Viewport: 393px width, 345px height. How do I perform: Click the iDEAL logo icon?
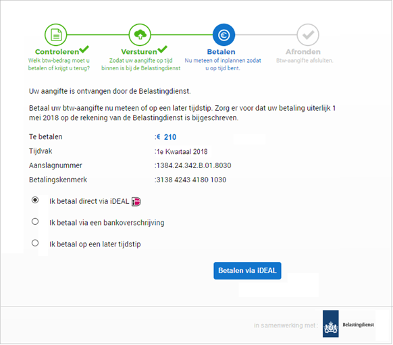136,201
